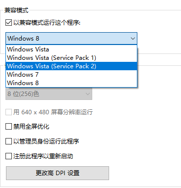Select Windows Vista (Service Pack 1) option
This screenshot has width=181, height=188.
71,58
